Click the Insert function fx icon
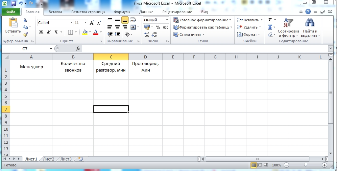337x171 pixels. pos(78,49)
